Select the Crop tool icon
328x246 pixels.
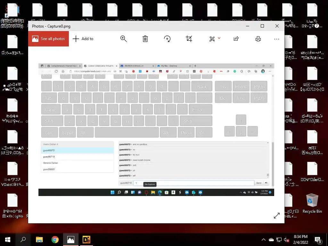pos(189,39)
